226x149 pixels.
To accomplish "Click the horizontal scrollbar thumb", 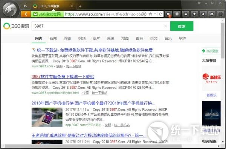I will click(x=93, y=146).
